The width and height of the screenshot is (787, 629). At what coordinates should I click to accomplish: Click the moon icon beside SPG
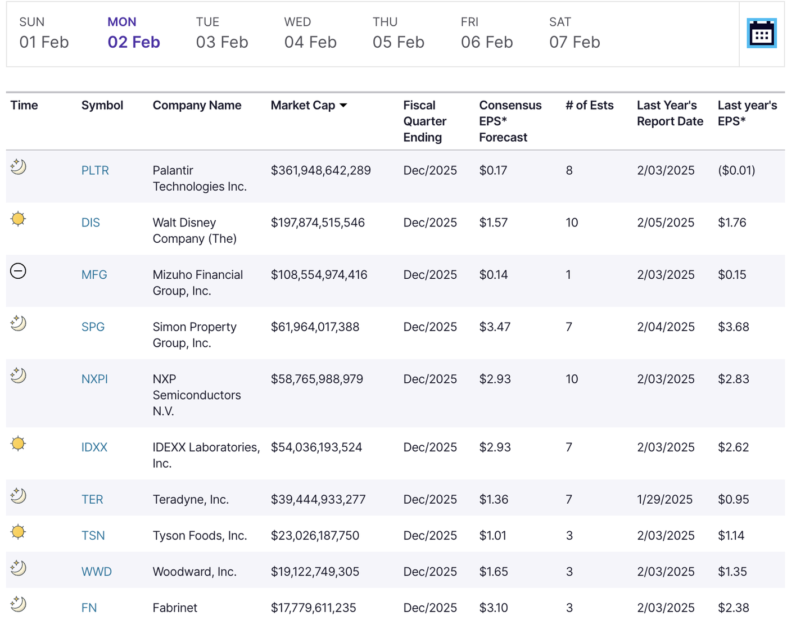[x=19, y=323]
